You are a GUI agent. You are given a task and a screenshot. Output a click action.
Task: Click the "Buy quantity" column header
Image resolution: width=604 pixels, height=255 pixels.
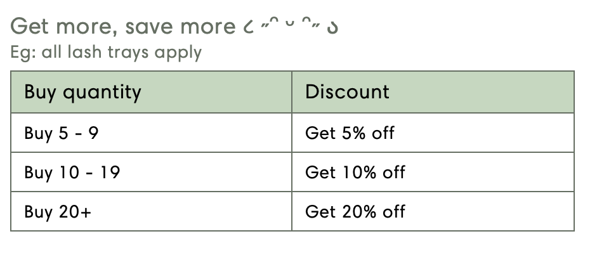click(x=82, y=92)
